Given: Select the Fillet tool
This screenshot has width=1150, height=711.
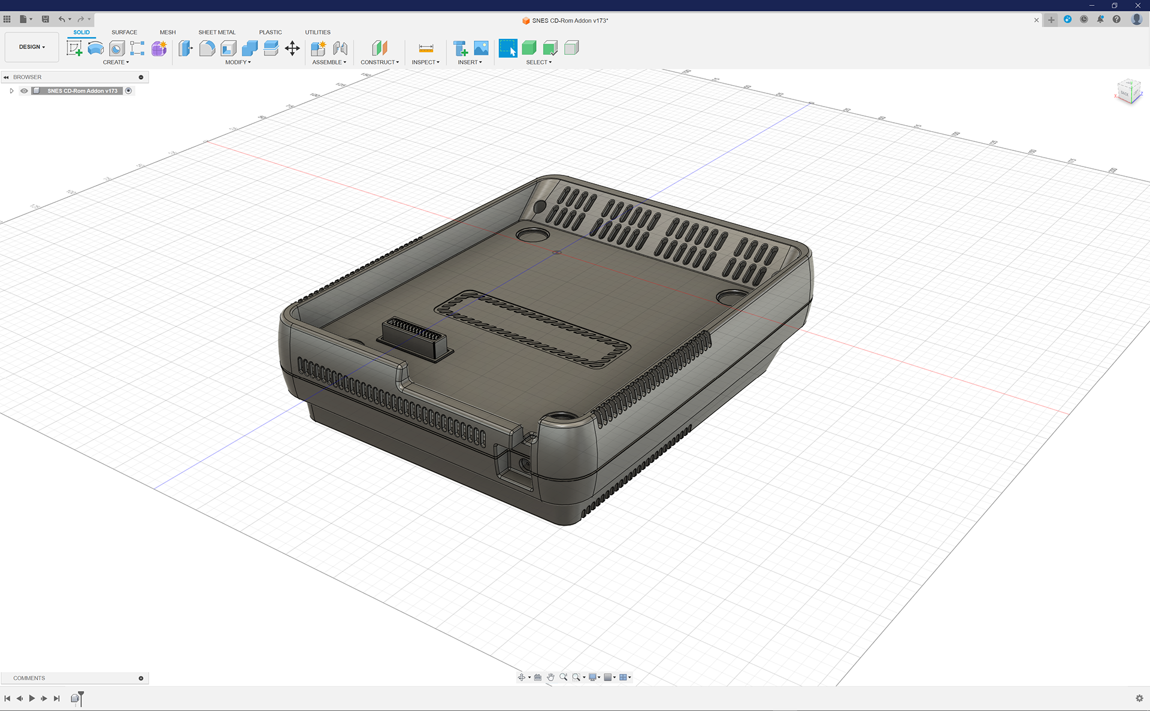Looking at the screenshot, I should tap(207, 48).
